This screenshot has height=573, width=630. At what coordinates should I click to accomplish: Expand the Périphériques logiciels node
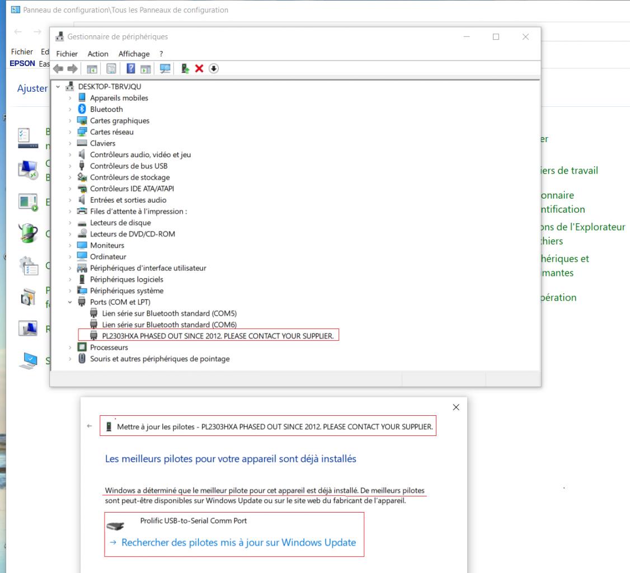(x=70, y=279)
